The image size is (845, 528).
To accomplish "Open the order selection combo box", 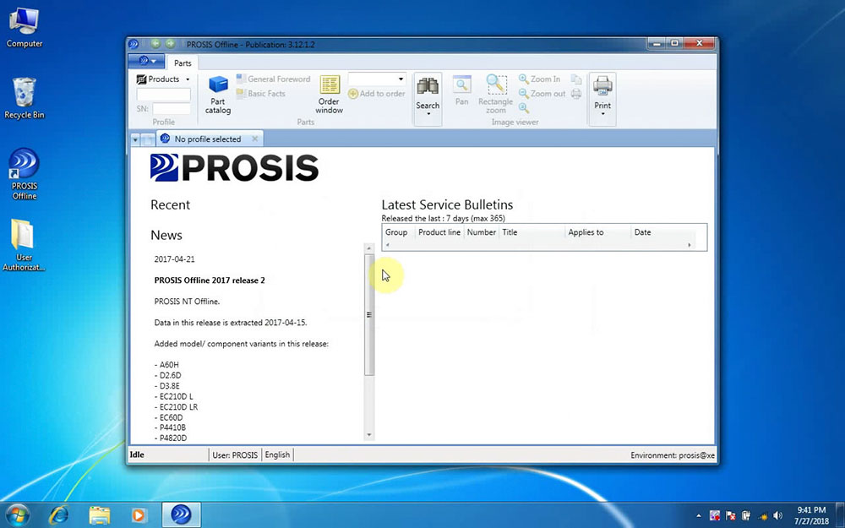I will tap(377, 79).
